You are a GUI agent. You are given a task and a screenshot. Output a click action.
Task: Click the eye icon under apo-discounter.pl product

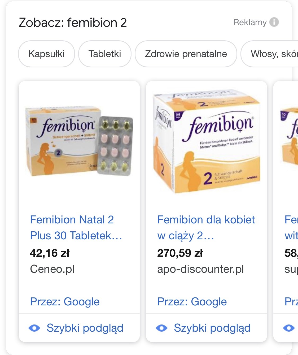click(x=162, y=328)
